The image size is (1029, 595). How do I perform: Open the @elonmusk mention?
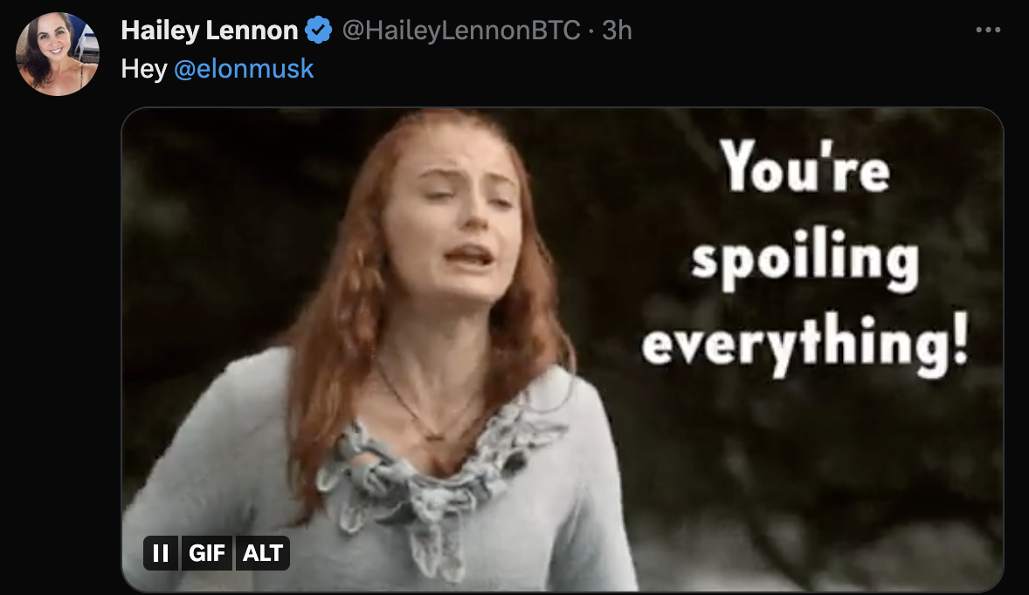point(243,69)
